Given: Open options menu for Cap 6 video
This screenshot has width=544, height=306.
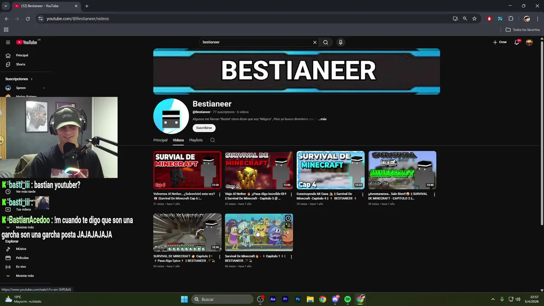Looking at the screenshot, I should (220, 195).
